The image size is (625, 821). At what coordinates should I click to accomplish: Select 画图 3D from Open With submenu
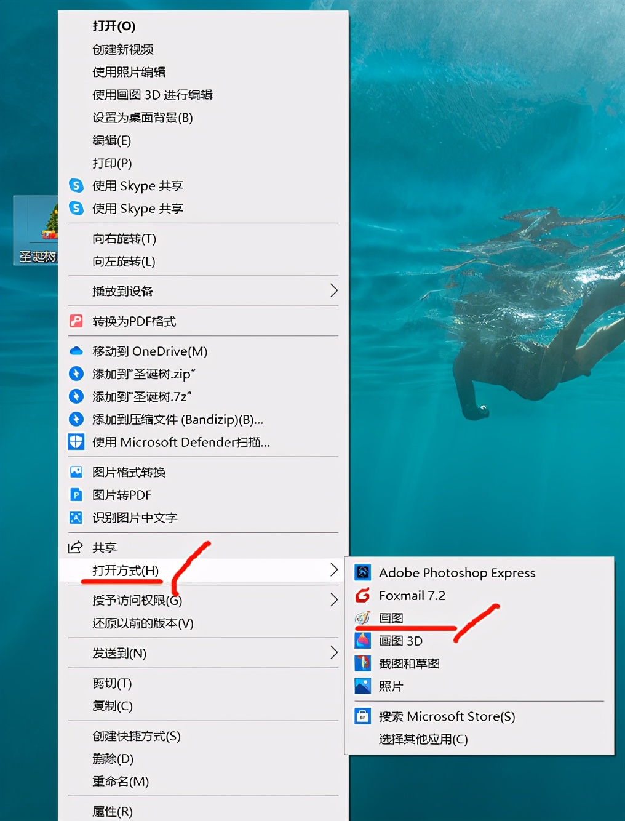(x=400, y=640)
